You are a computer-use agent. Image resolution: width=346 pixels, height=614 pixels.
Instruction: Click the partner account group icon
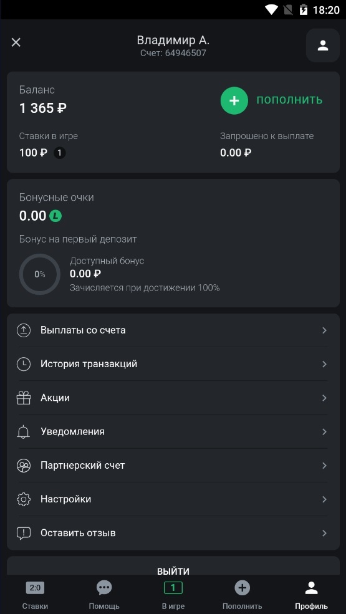24,466
